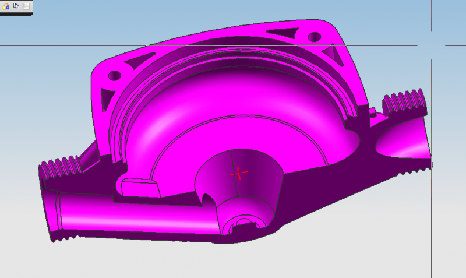Open the tree list view icon
466x278 pixels.
[x=26, y=6]
